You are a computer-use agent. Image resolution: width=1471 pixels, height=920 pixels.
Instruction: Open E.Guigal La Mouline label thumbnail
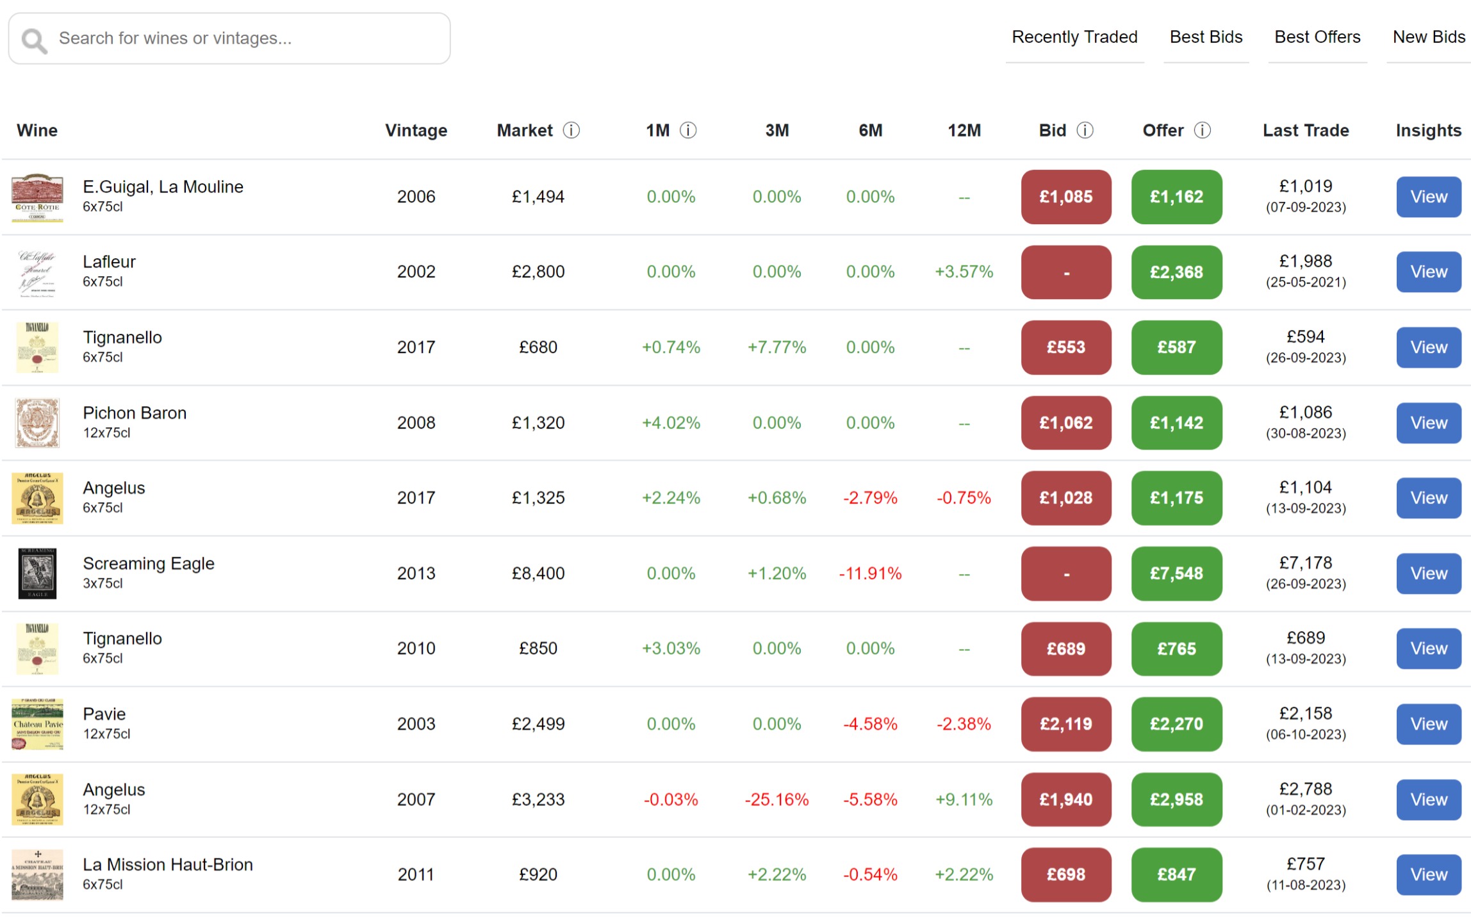coord(37,197)
